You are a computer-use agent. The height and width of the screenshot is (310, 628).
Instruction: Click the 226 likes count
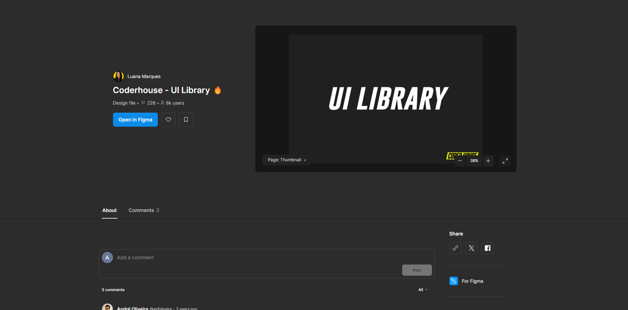(148, 103)
